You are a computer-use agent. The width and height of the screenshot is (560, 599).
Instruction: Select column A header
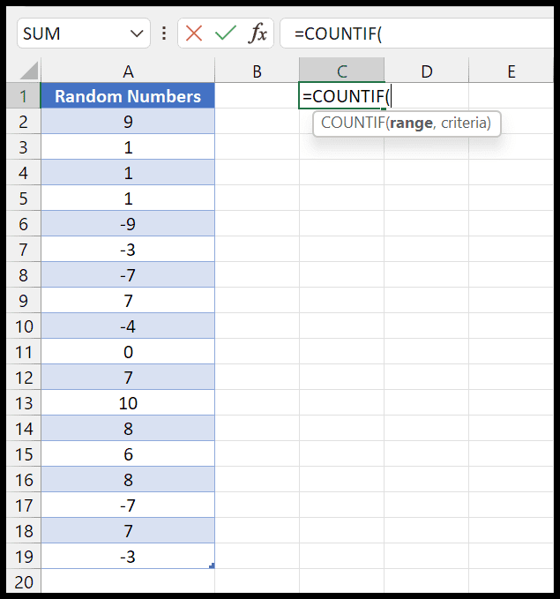coord(128,71)
